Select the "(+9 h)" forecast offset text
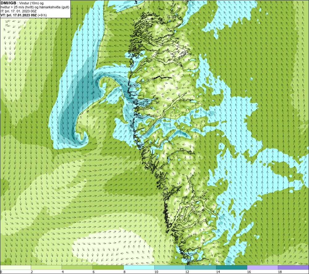This screenshot has width=309, height=274. (x=42, y=15)
